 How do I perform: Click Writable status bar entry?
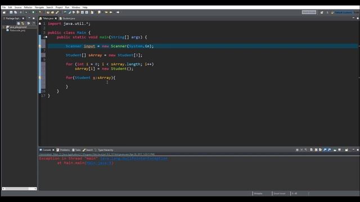click(x=258, y=194)
